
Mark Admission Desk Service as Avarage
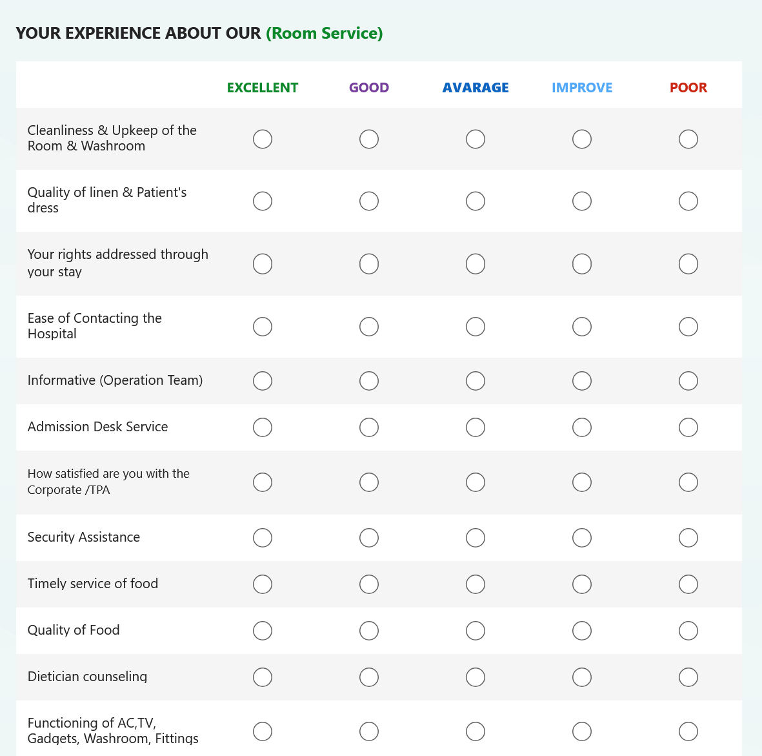[x=476, y=427]
